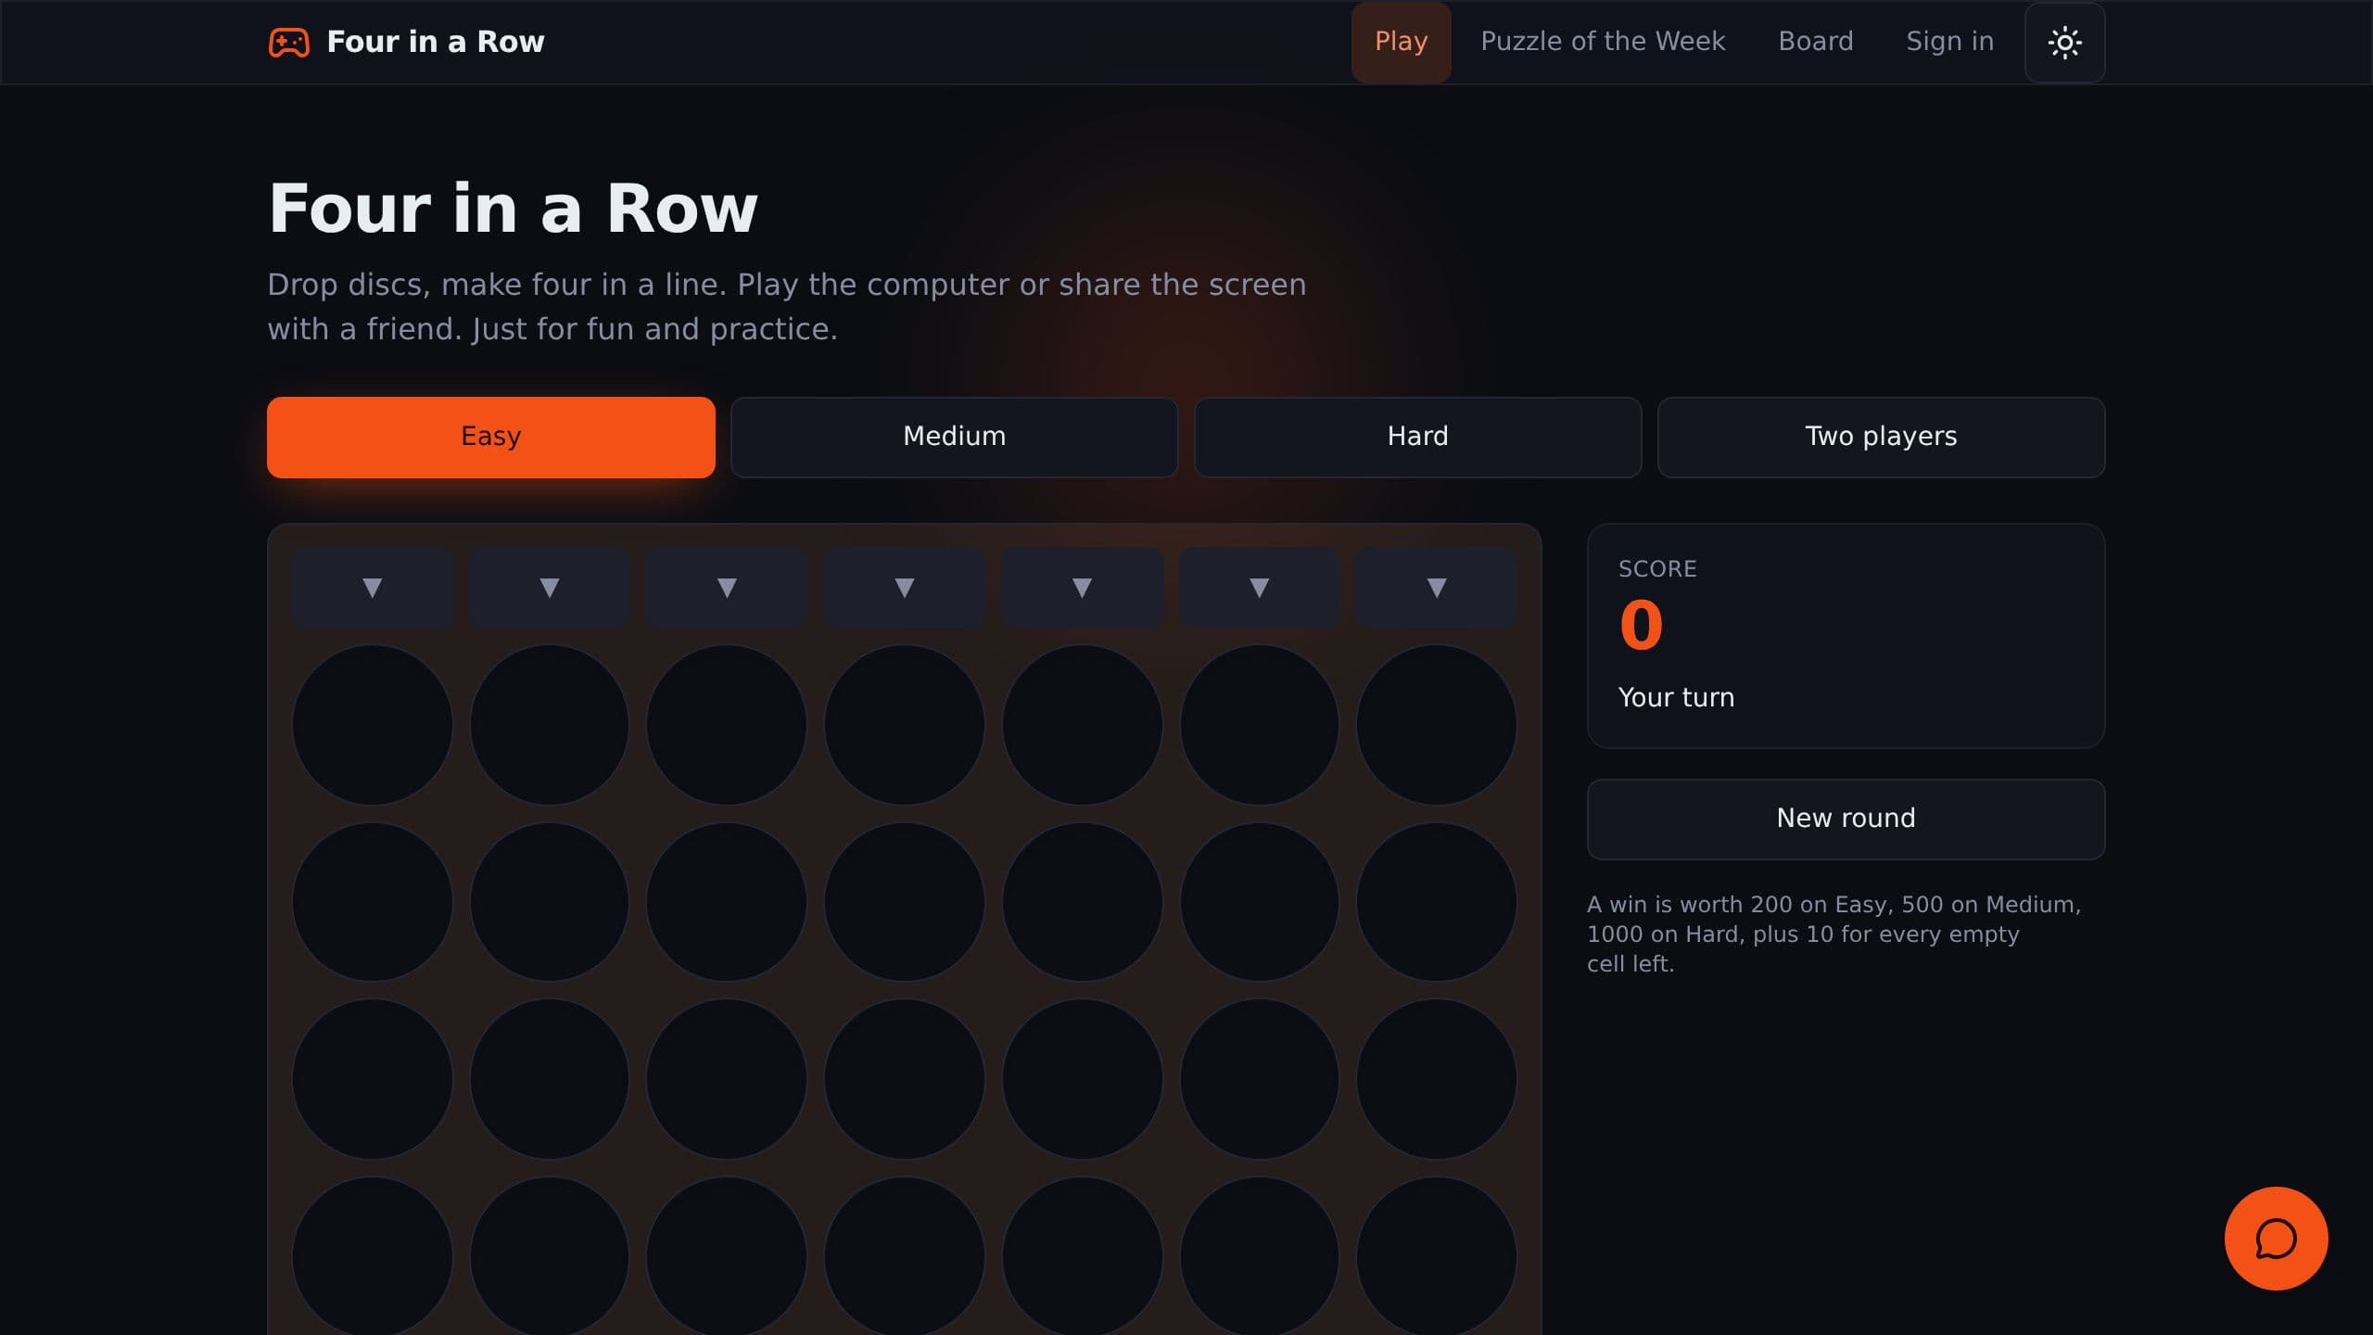The image size is (2373, 1335).
Task: Select Easy difficulty
Action: [491, 437]
